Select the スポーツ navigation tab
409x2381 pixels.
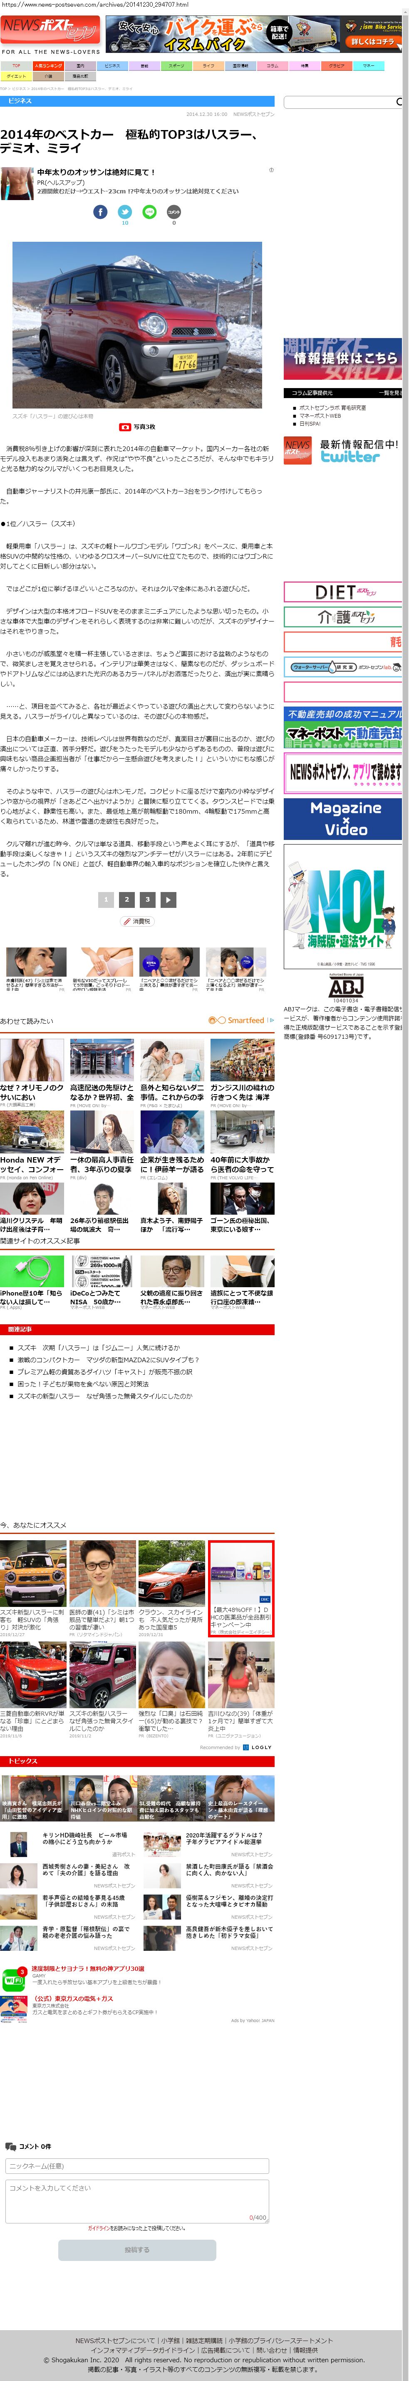(x=176, y=65)
